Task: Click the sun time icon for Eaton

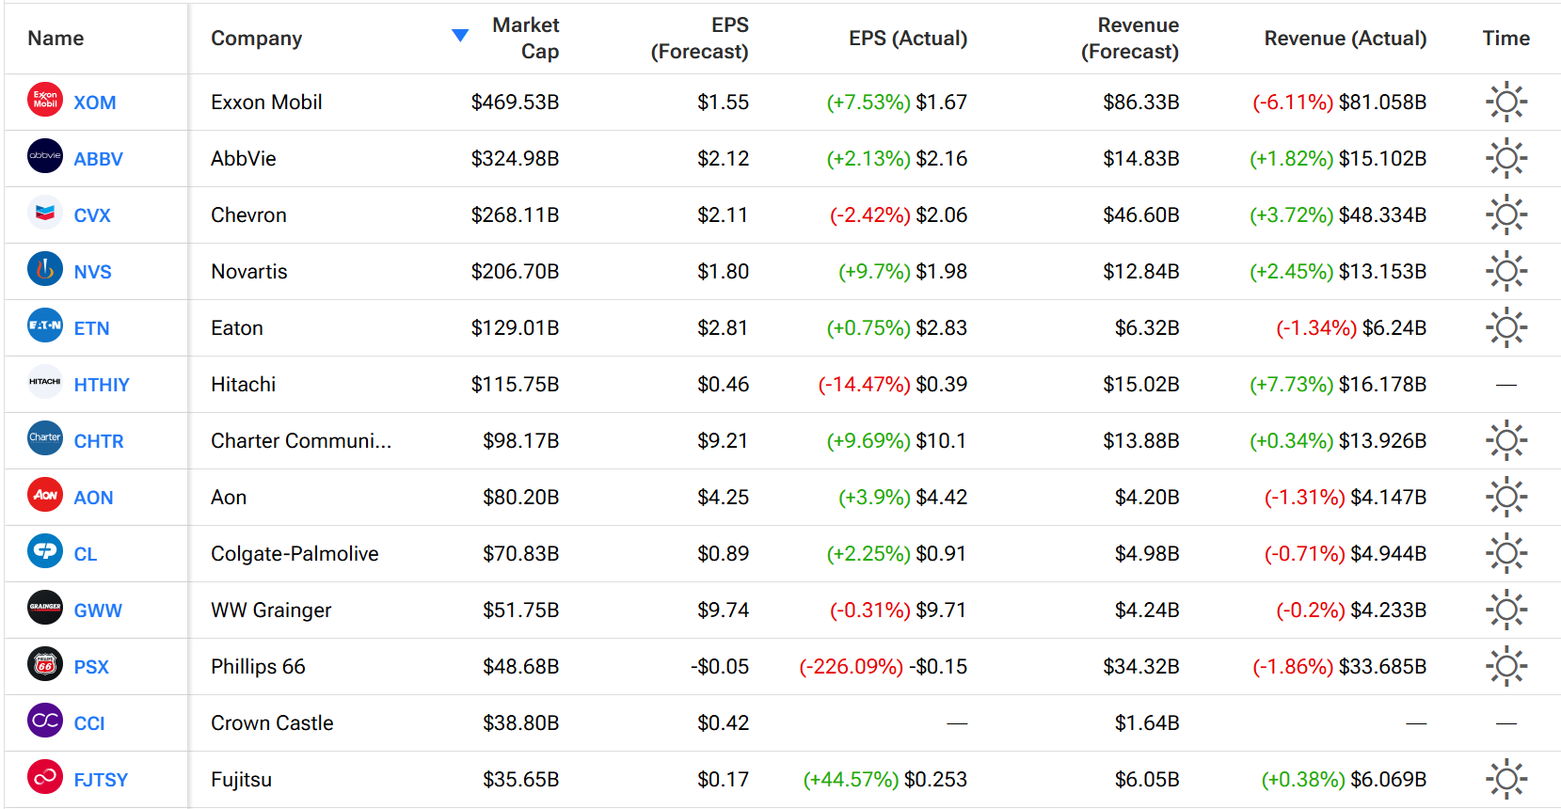Action: click(x=1506, y=327)
